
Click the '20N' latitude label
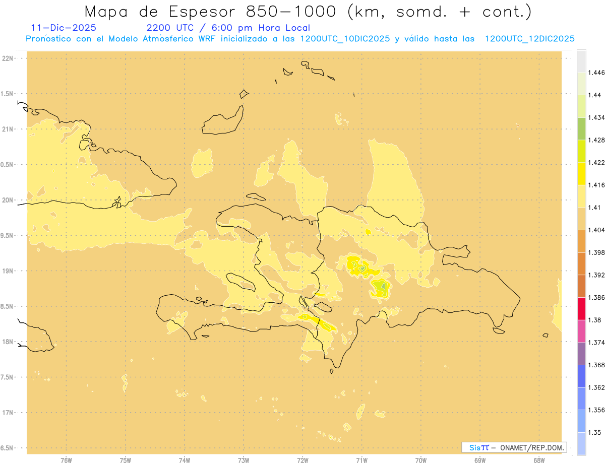tap(8, 200)
